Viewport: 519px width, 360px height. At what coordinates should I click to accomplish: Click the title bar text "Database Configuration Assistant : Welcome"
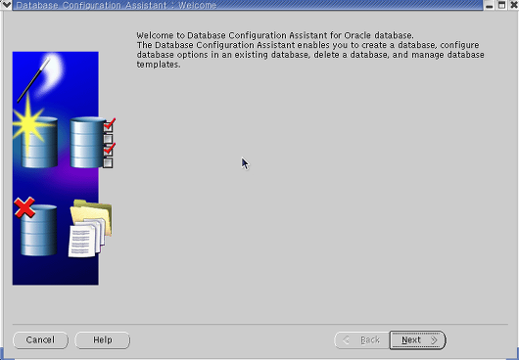(117, 5)
